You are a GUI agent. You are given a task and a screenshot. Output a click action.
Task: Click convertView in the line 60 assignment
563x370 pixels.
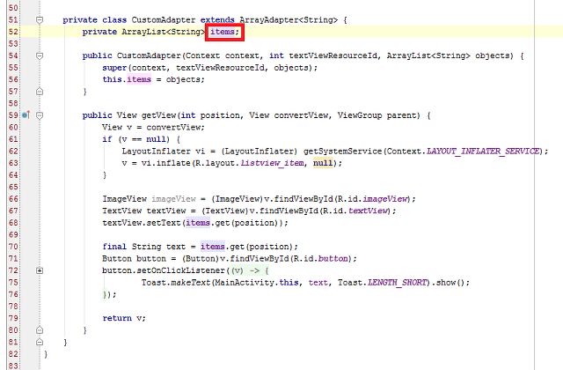pos(173,127)
